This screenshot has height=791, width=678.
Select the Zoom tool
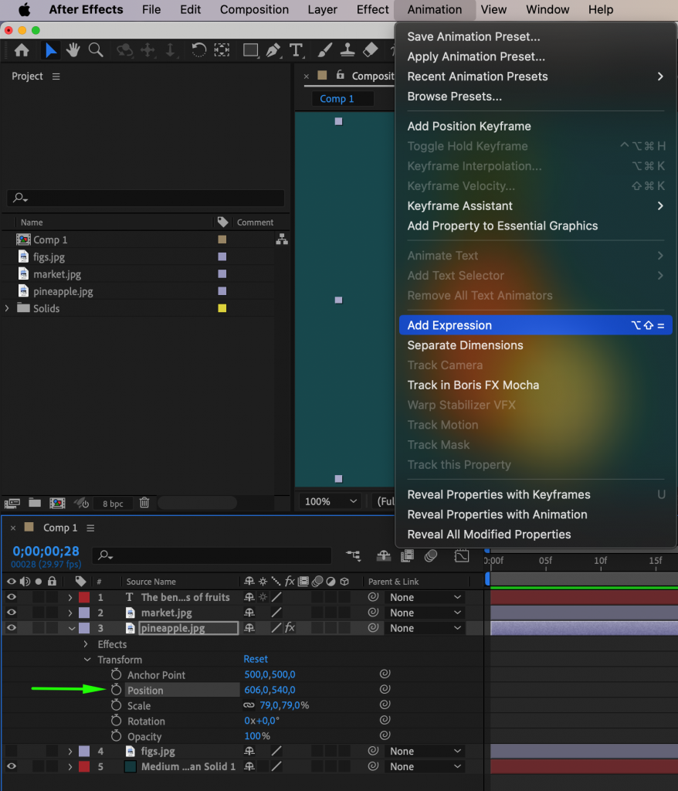[x=95, y=50]
